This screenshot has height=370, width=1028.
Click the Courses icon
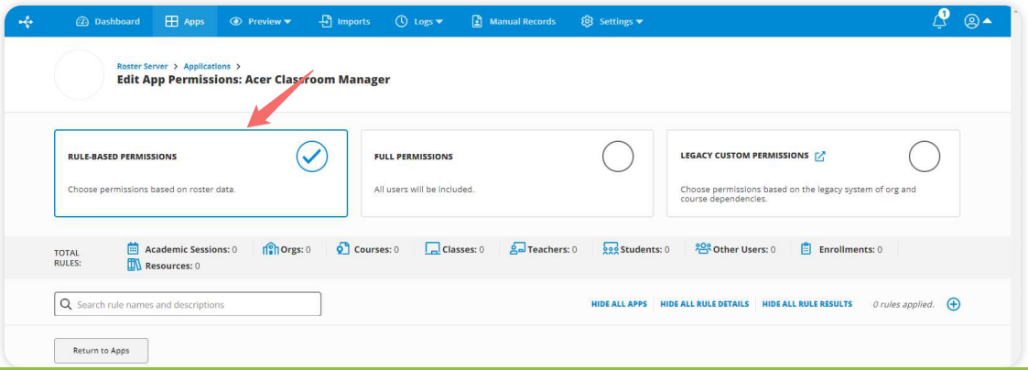tap(343, 248)
